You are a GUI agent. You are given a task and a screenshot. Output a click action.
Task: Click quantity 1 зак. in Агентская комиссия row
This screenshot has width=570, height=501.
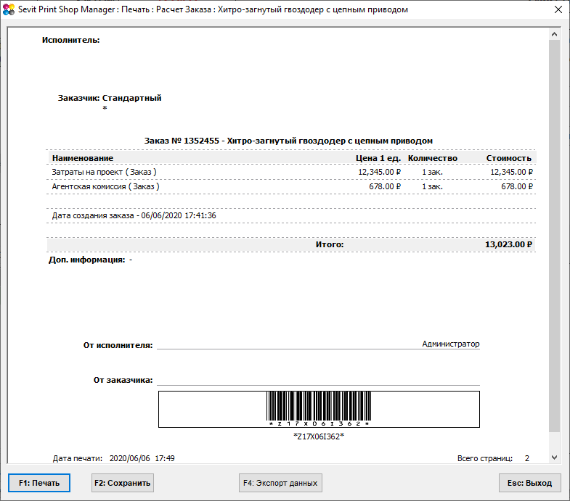[432, 186]
